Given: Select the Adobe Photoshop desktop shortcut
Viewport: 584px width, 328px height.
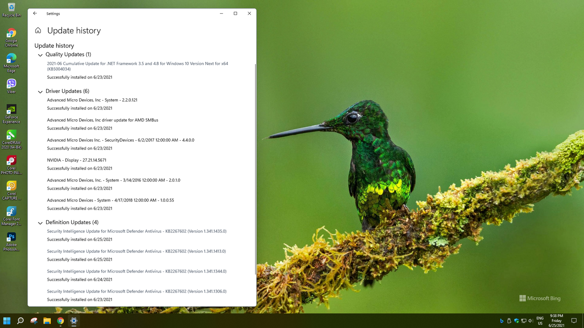Looking at the screenshot, I should (x=11, y=242).
